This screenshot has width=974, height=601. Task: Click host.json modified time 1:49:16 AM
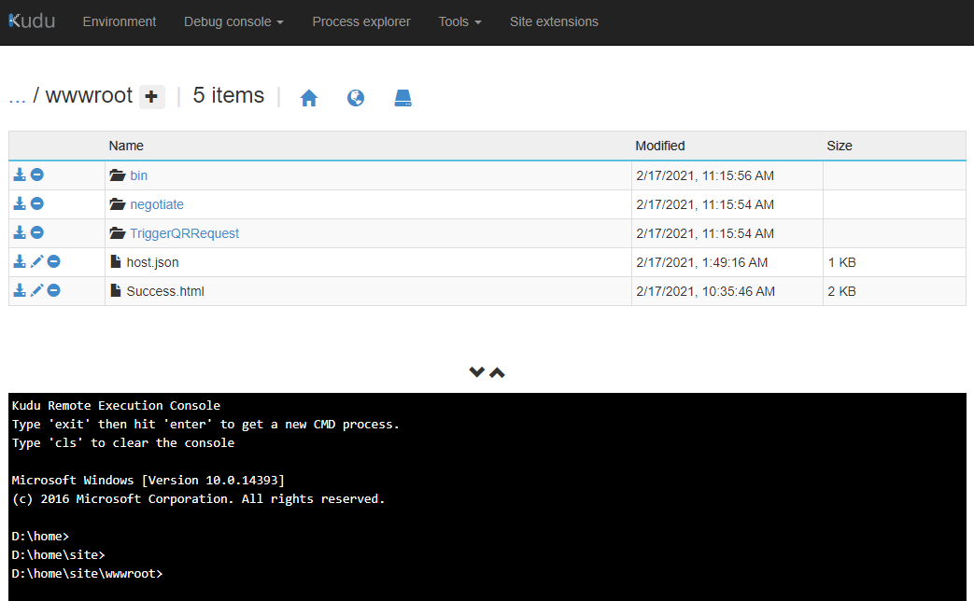(702, 262)
